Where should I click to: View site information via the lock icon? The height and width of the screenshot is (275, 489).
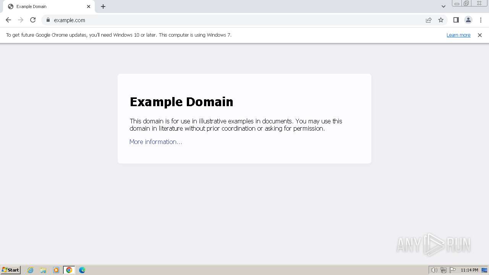pyautogui.click(x=48, y=20)
